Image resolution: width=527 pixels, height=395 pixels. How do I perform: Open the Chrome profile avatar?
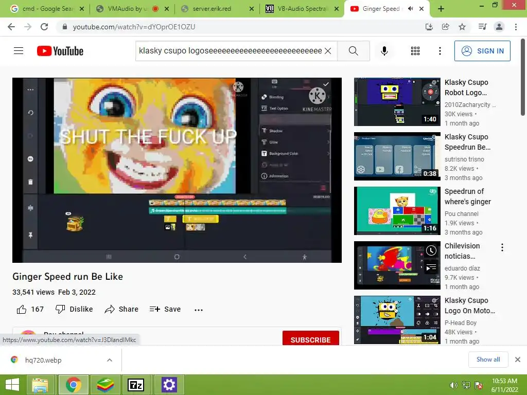click(x=499, y=27)
